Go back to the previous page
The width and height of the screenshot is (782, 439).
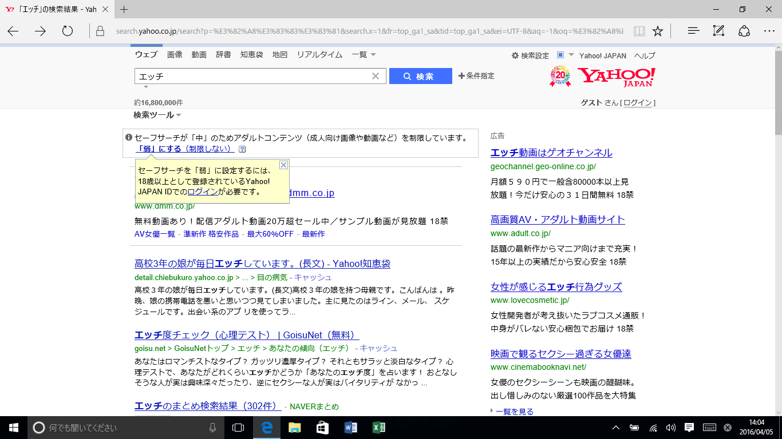click(x=13, y=31)
